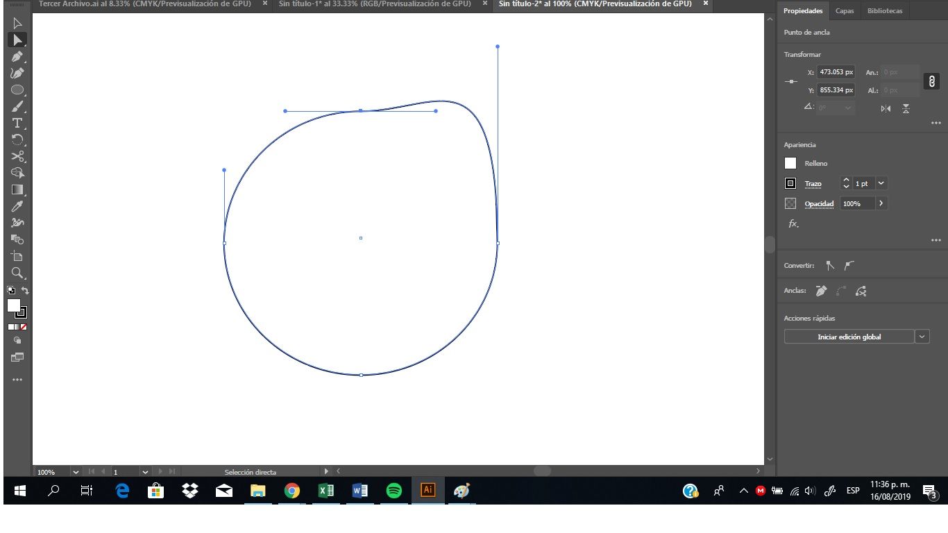
Task: Convert anchor point to smooth
Action: 849,266
